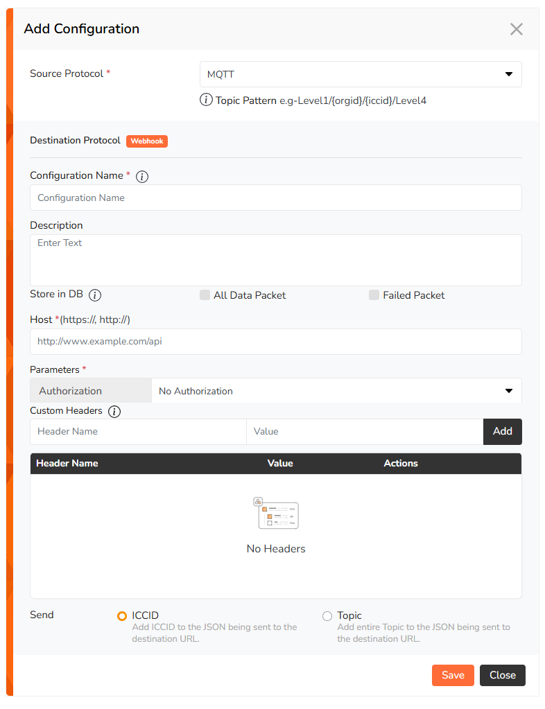Click the dark Close button
Screen dimensions: 545x709
502,675
